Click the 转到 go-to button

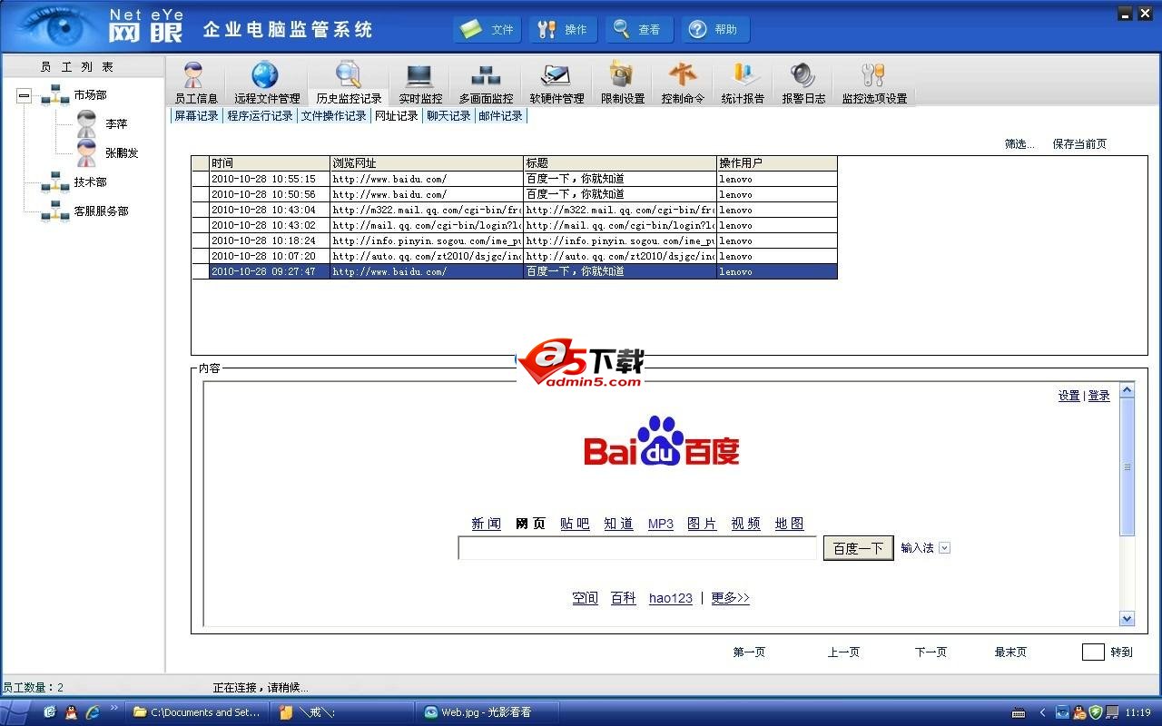coord(1121,652)
